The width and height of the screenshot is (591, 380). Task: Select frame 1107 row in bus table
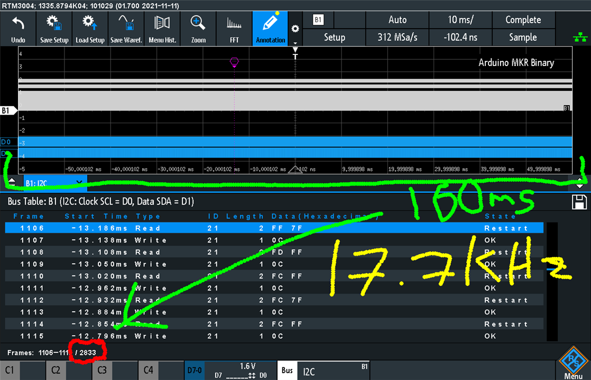(x=274, y=240)
